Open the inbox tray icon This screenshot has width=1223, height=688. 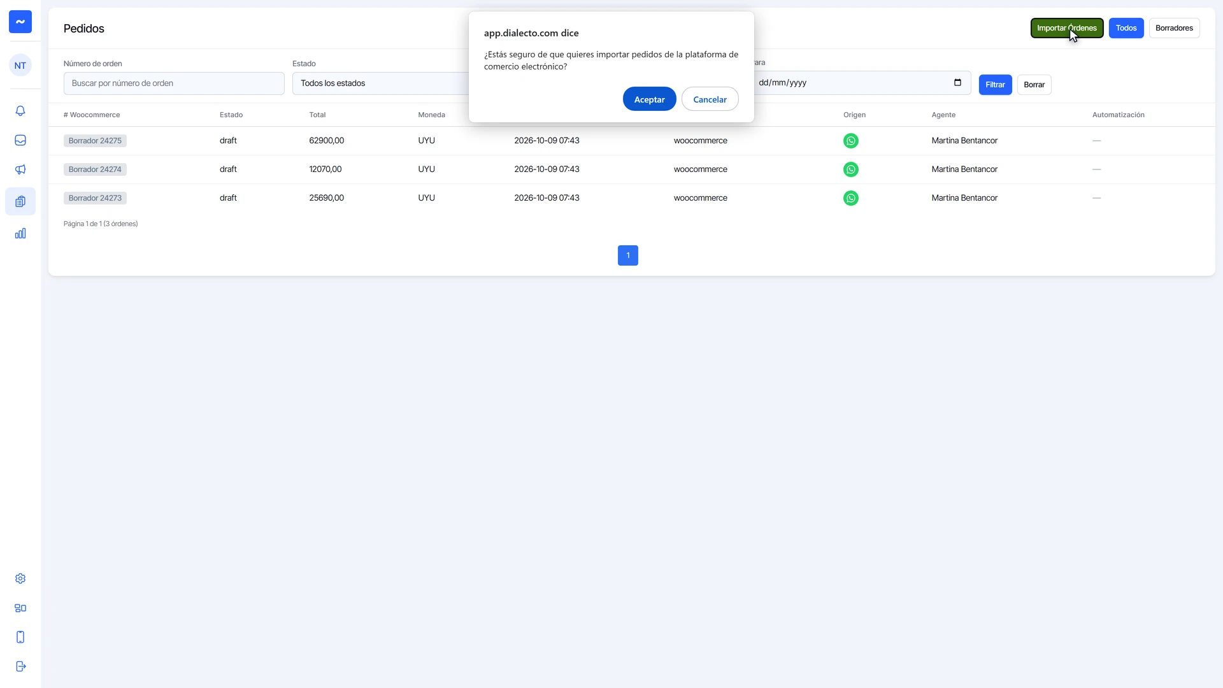20,140
